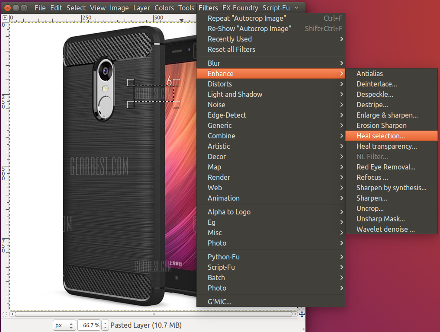Open the Colors menu
This screenshot has height=332, width=440.
pyautogui.click(x=164, y=8)
